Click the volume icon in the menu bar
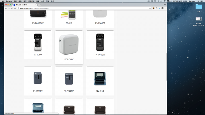The image size is (205, 115). coord(161,1)
